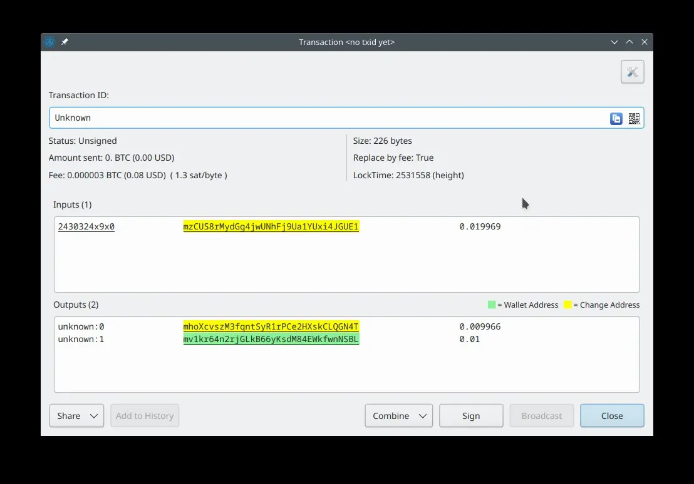The height and width of the screenshot is (484, 694).
Task: Click the Status: Unsigned text
Action: (x=83, y=141)
